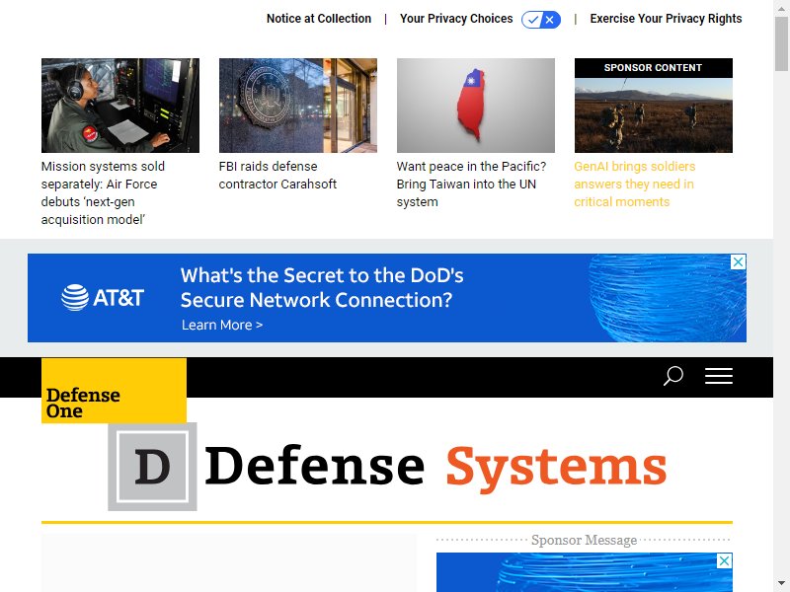Read 'FBI raids defense contractor Carahsoft' headline

tap(277, 176)
